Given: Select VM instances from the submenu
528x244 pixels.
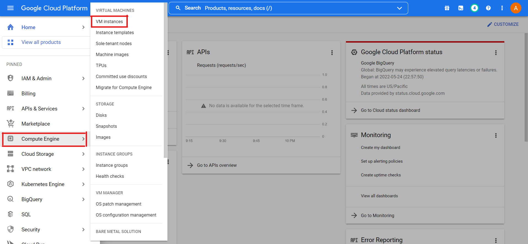Looking at the screenshot, I should (109, 21).
